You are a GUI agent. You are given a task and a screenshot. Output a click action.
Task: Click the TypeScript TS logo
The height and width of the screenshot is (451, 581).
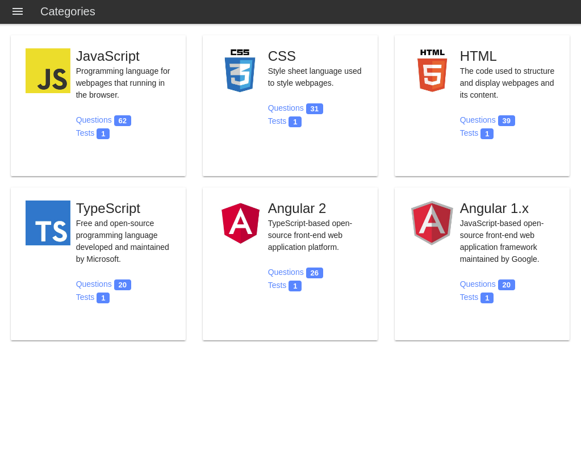point(48,223)
